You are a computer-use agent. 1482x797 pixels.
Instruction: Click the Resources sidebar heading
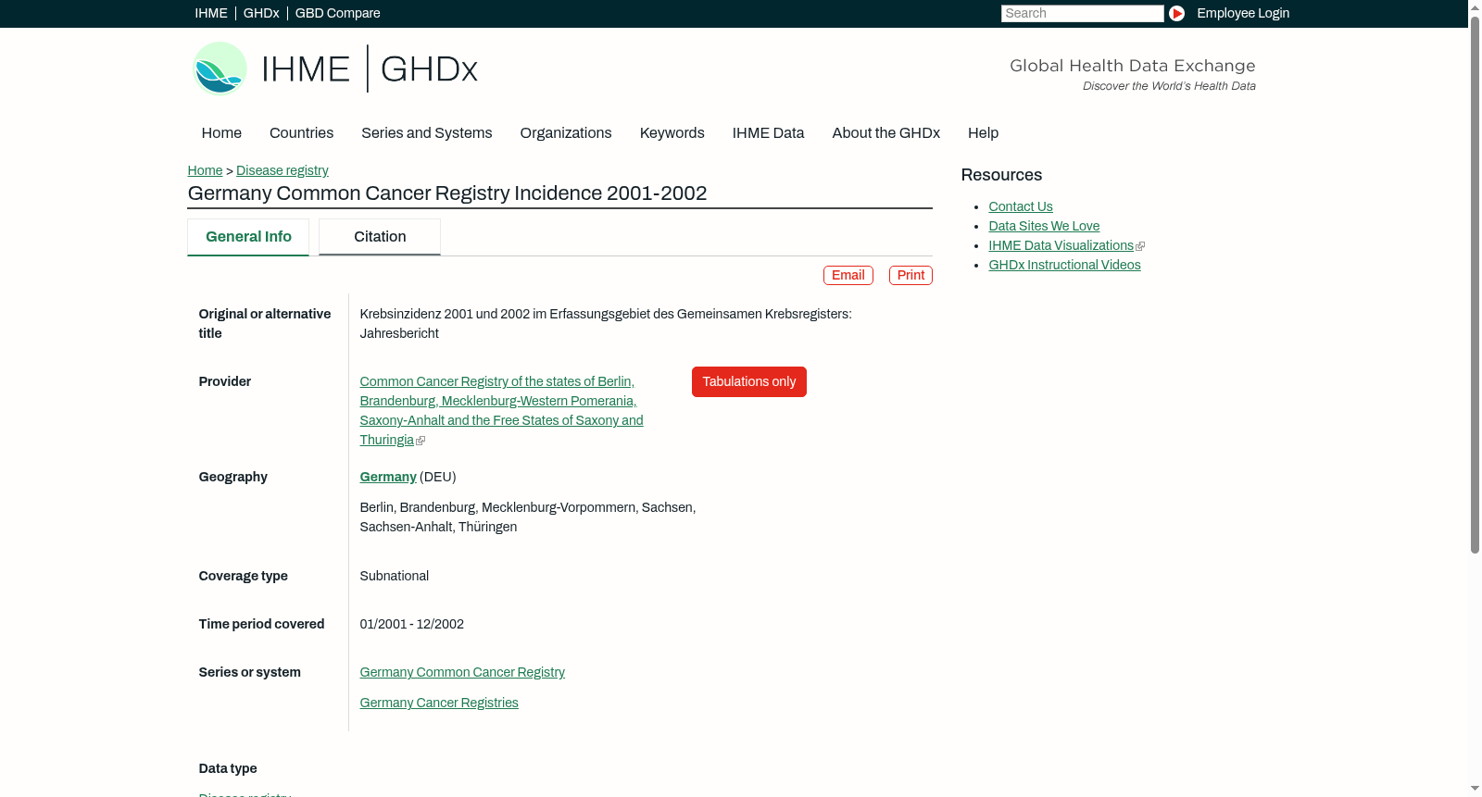(x=1001, y=175)
